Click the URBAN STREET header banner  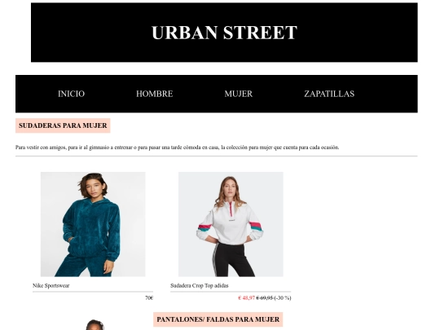click(x=224, y=33)
